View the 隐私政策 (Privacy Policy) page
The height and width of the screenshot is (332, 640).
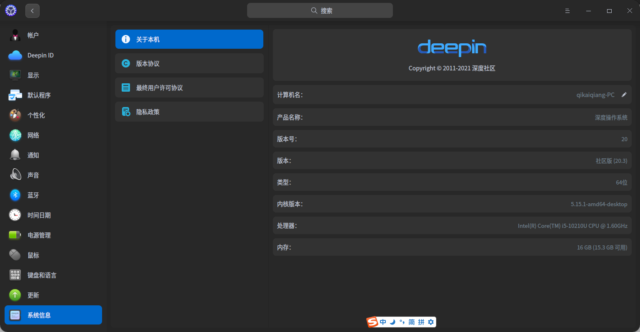click(189, 112)
